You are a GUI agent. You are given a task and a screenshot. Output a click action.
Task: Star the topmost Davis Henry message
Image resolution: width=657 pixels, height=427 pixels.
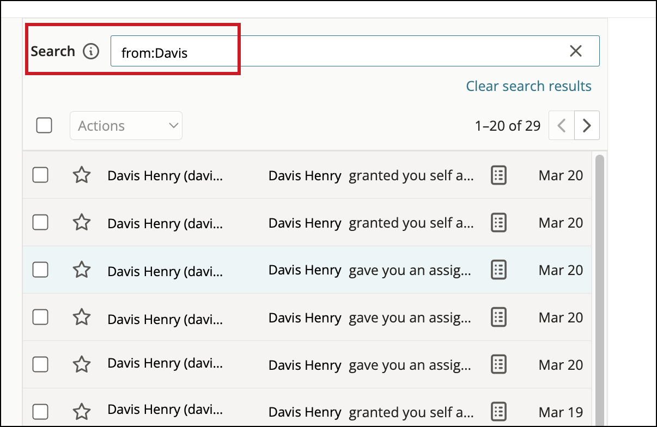[82, 175]
